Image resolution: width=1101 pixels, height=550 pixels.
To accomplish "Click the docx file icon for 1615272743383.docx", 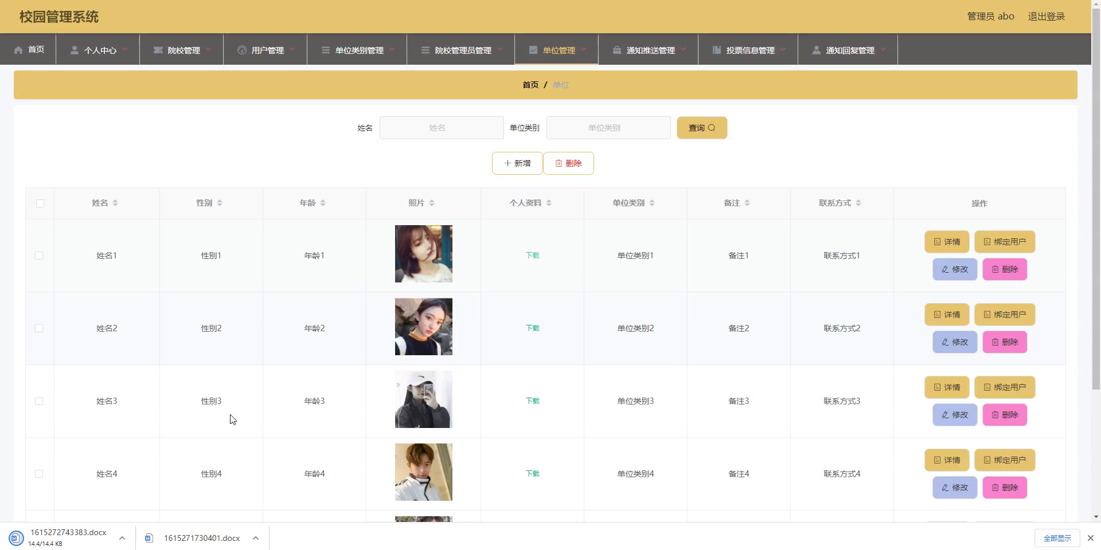I will [16, 538].
